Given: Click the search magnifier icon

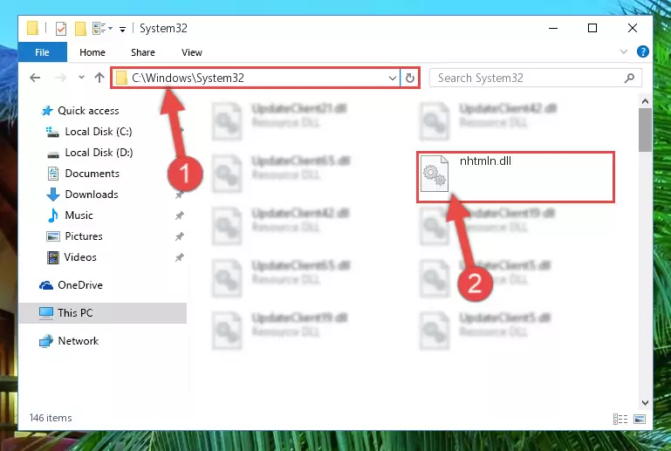Looking at the screenshot, I should (x=629, y=78).
